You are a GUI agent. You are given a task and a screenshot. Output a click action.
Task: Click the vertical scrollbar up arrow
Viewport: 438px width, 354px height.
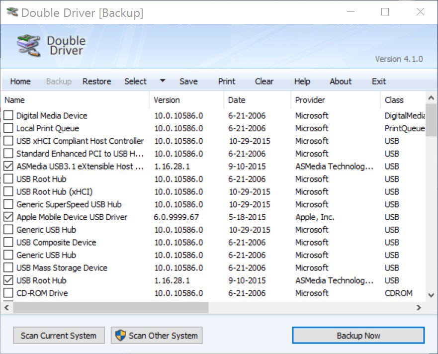click(431, 98)
